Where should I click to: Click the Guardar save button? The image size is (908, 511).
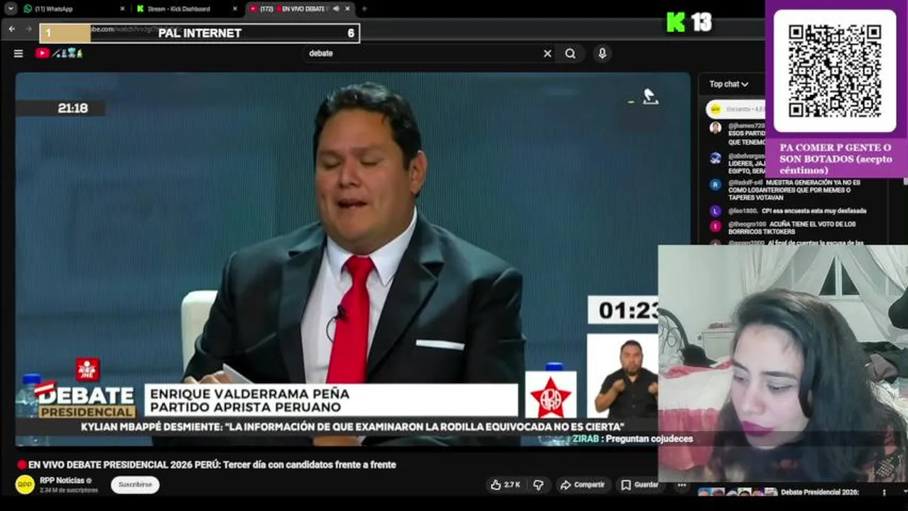pyautogui.click(x=639, y=485)
